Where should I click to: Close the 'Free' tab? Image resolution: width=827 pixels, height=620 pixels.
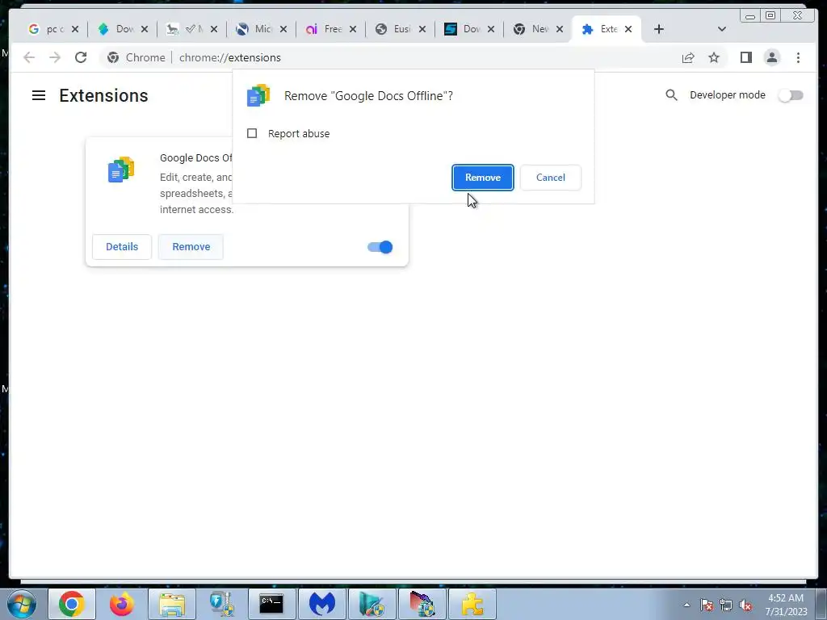(x=353, y=29)
